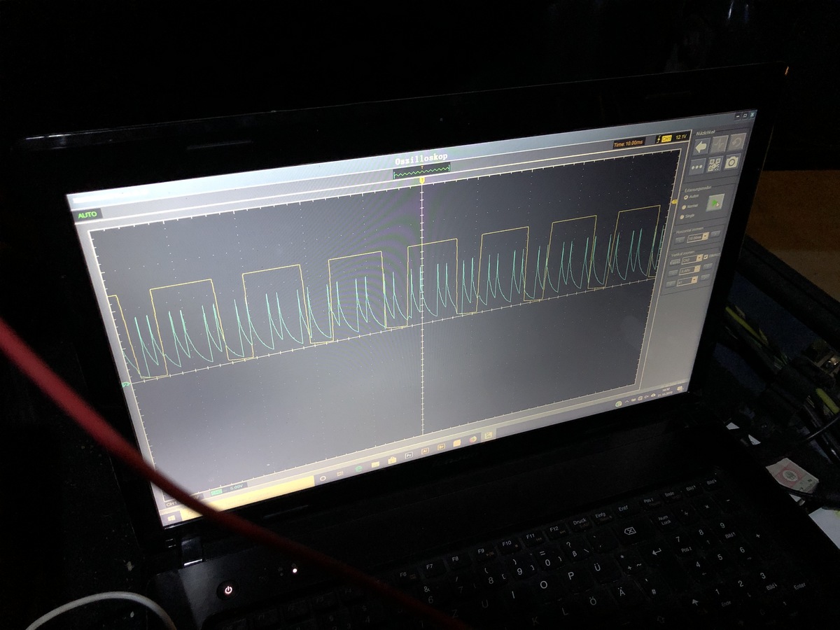Click the yellow trigger position marker above grid
840x630 pixels.
[x=422, y=181]
